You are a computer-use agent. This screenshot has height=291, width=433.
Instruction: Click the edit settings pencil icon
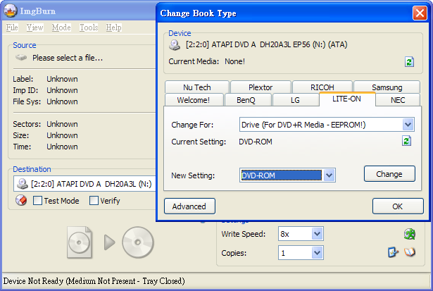coord(393,252)
